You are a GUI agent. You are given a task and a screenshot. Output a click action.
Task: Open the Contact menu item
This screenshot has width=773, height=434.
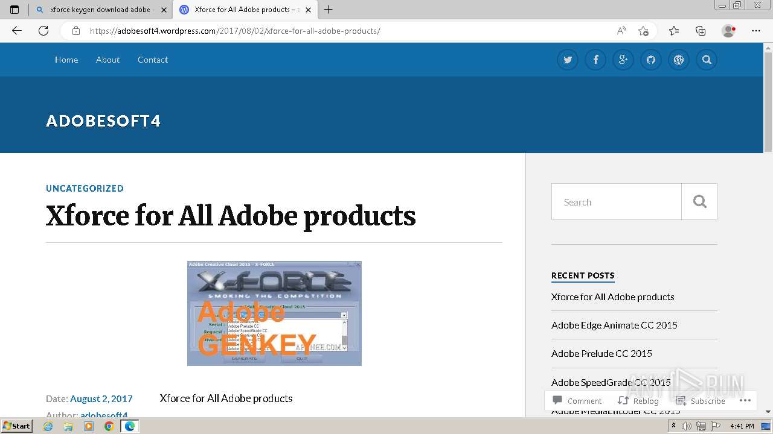click(153, 60)
